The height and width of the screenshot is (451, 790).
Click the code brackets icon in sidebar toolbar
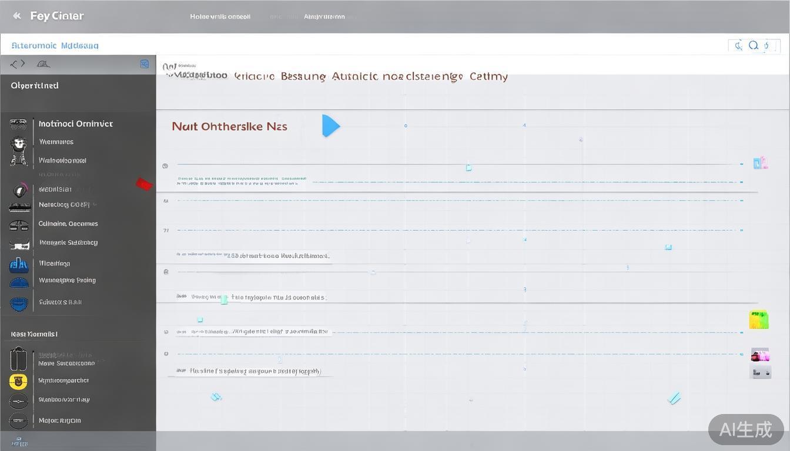coord(18,64)
